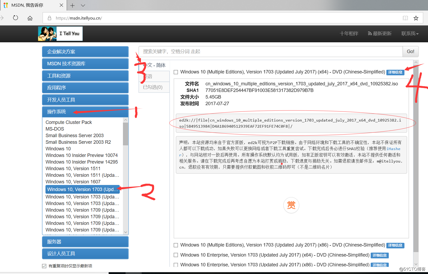Select highlighted Windows 10, Version 1703 entry

point(82,189)
